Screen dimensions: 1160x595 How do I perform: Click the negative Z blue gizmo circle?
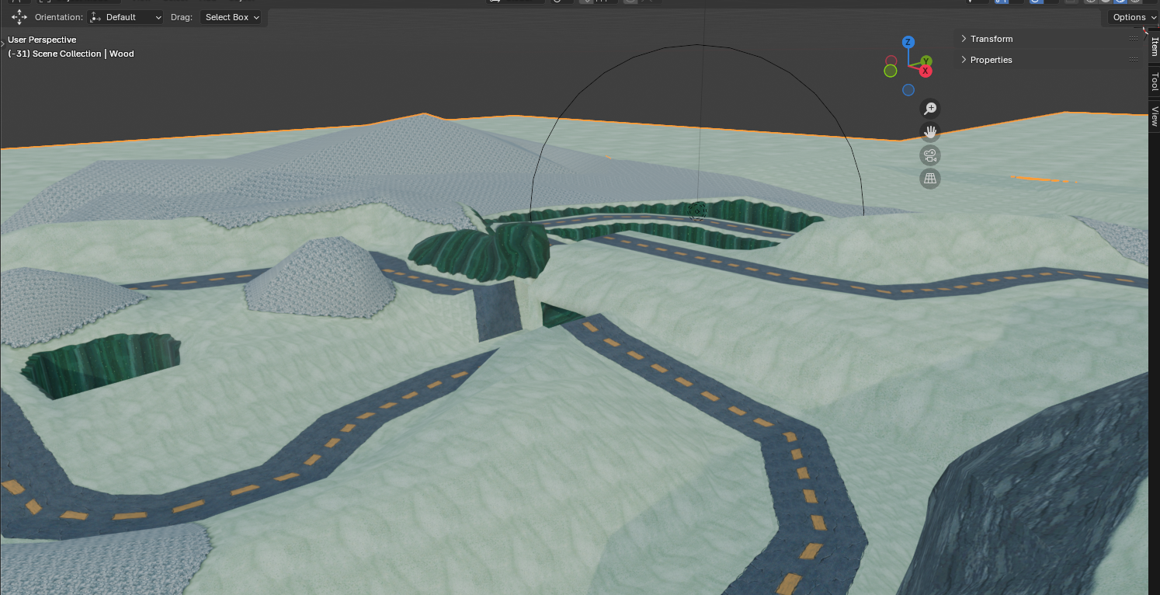[x=908, y=90]
